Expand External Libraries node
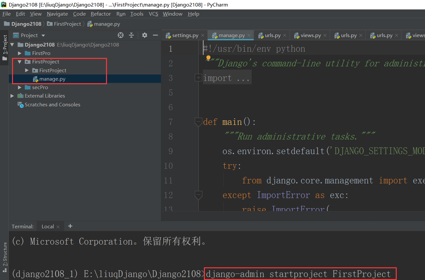The height and width of the screenshot is (280, 425). pos(12,96)
